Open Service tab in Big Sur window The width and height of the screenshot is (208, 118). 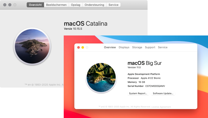point(163,47)
